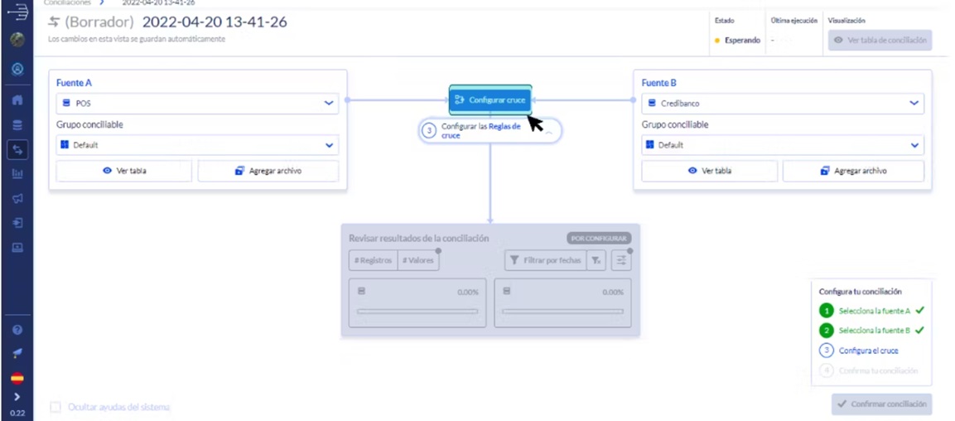The width and height of the screenshot is (955, 421).
Task: Go to Configura el cruce step
Action: 868,351
